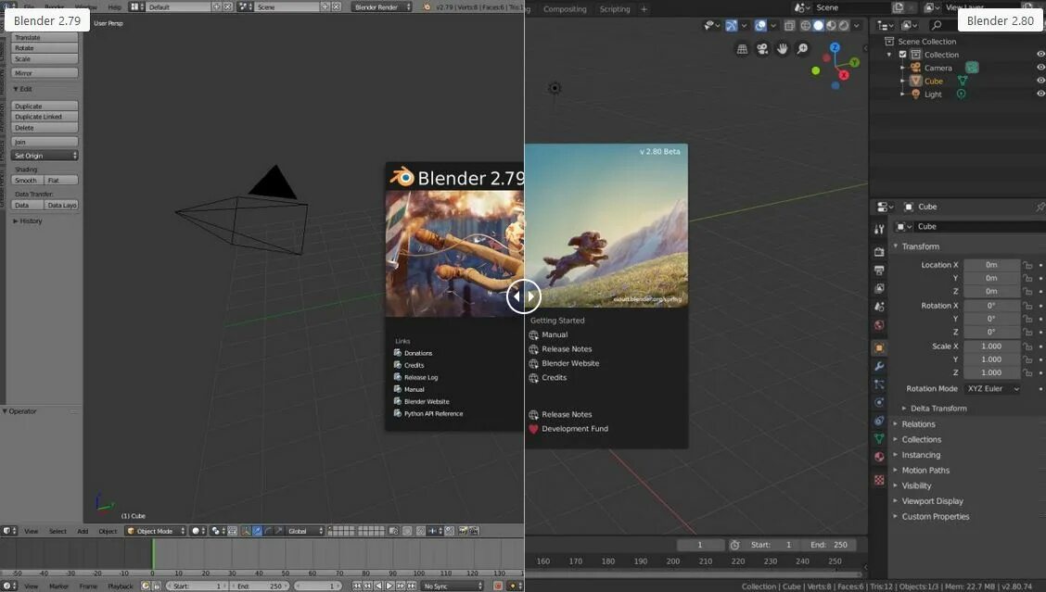Open the Object properties tab icon
This screenshot has width=1046, height=592.
pos(879,348)
